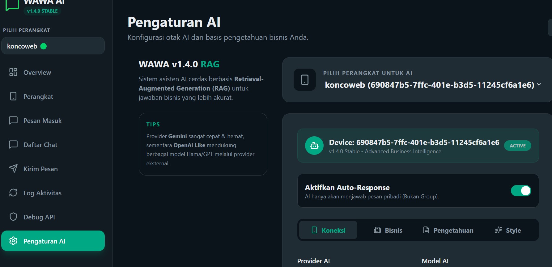552x267 pixels.
Task: Click the v1.4.0 Stable - Advanced Business Intelligence text
Action: [385, 151]
